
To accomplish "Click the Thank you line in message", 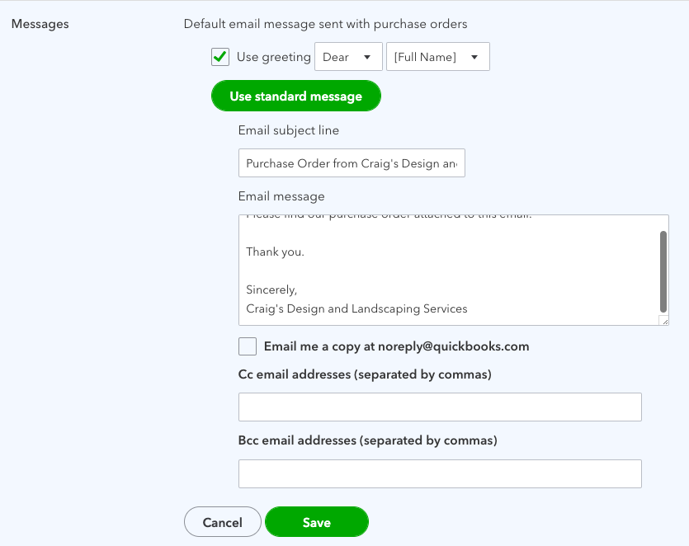I will point(275,252).
